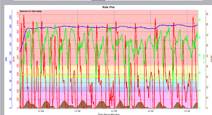The image size is (212, 115).
Task: Click the 11:30 time axis label
Action: click(x=114, y=111)
